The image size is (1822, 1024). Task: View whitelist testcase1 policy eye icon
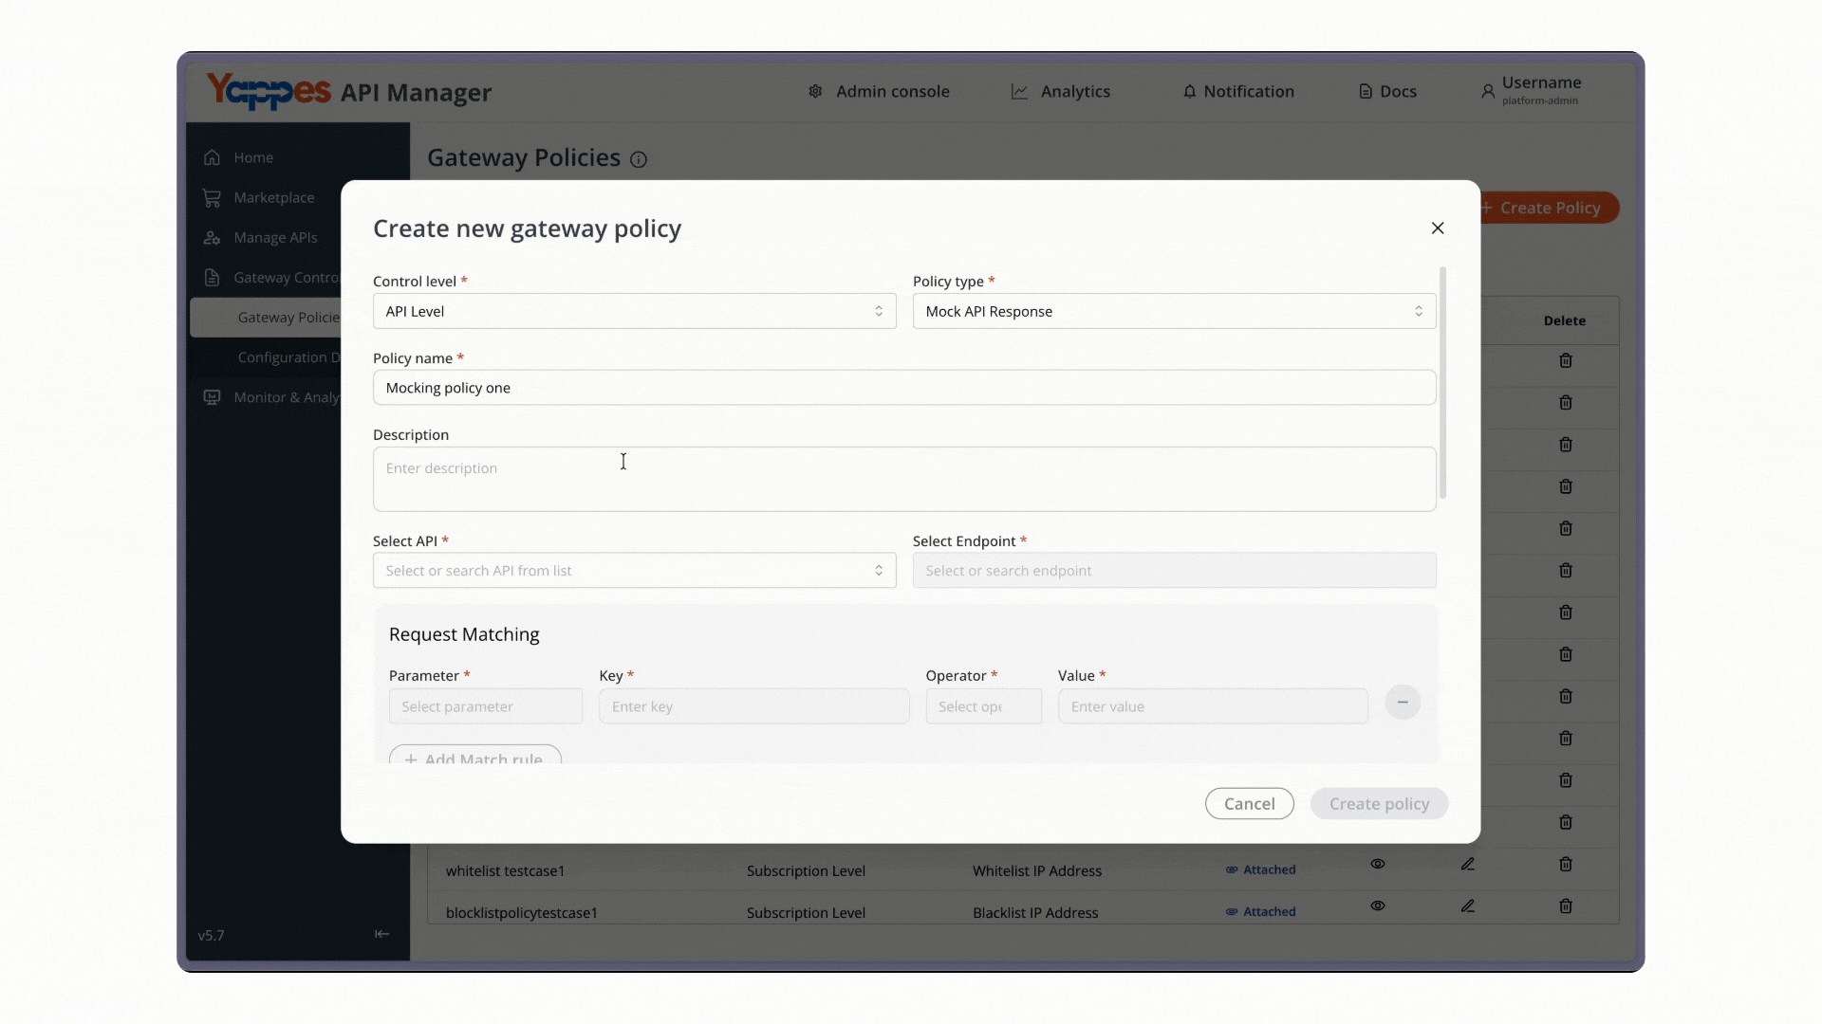(x=1378, y=864)
